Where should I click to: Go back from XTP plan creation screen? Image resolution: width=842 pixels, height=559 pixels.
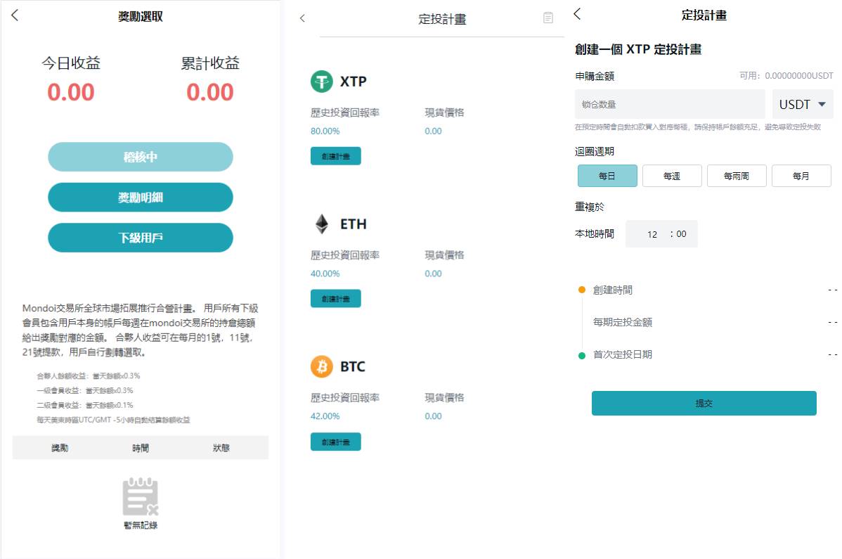[577, 14]
